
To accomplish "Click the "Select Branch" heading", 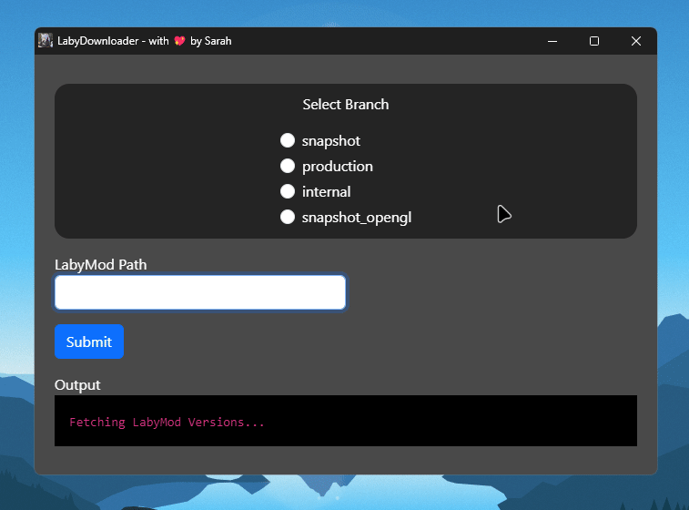I will [x=346, y=105].
